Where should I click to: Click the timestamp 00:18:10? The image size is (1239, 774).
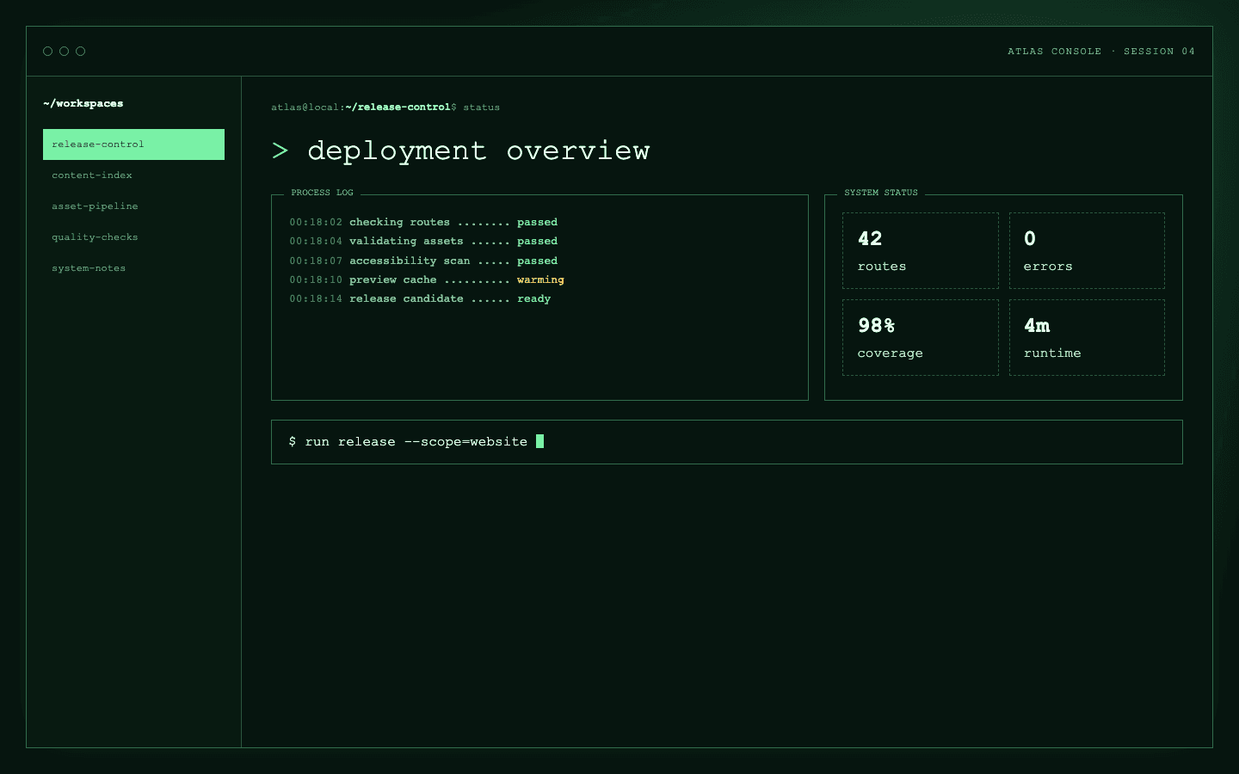tap(316, 279)
